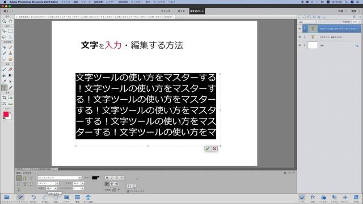This screenshot has height=204, width=363.
Task: Toggle strikethrough text style
Action: click(x=121, y=177)
